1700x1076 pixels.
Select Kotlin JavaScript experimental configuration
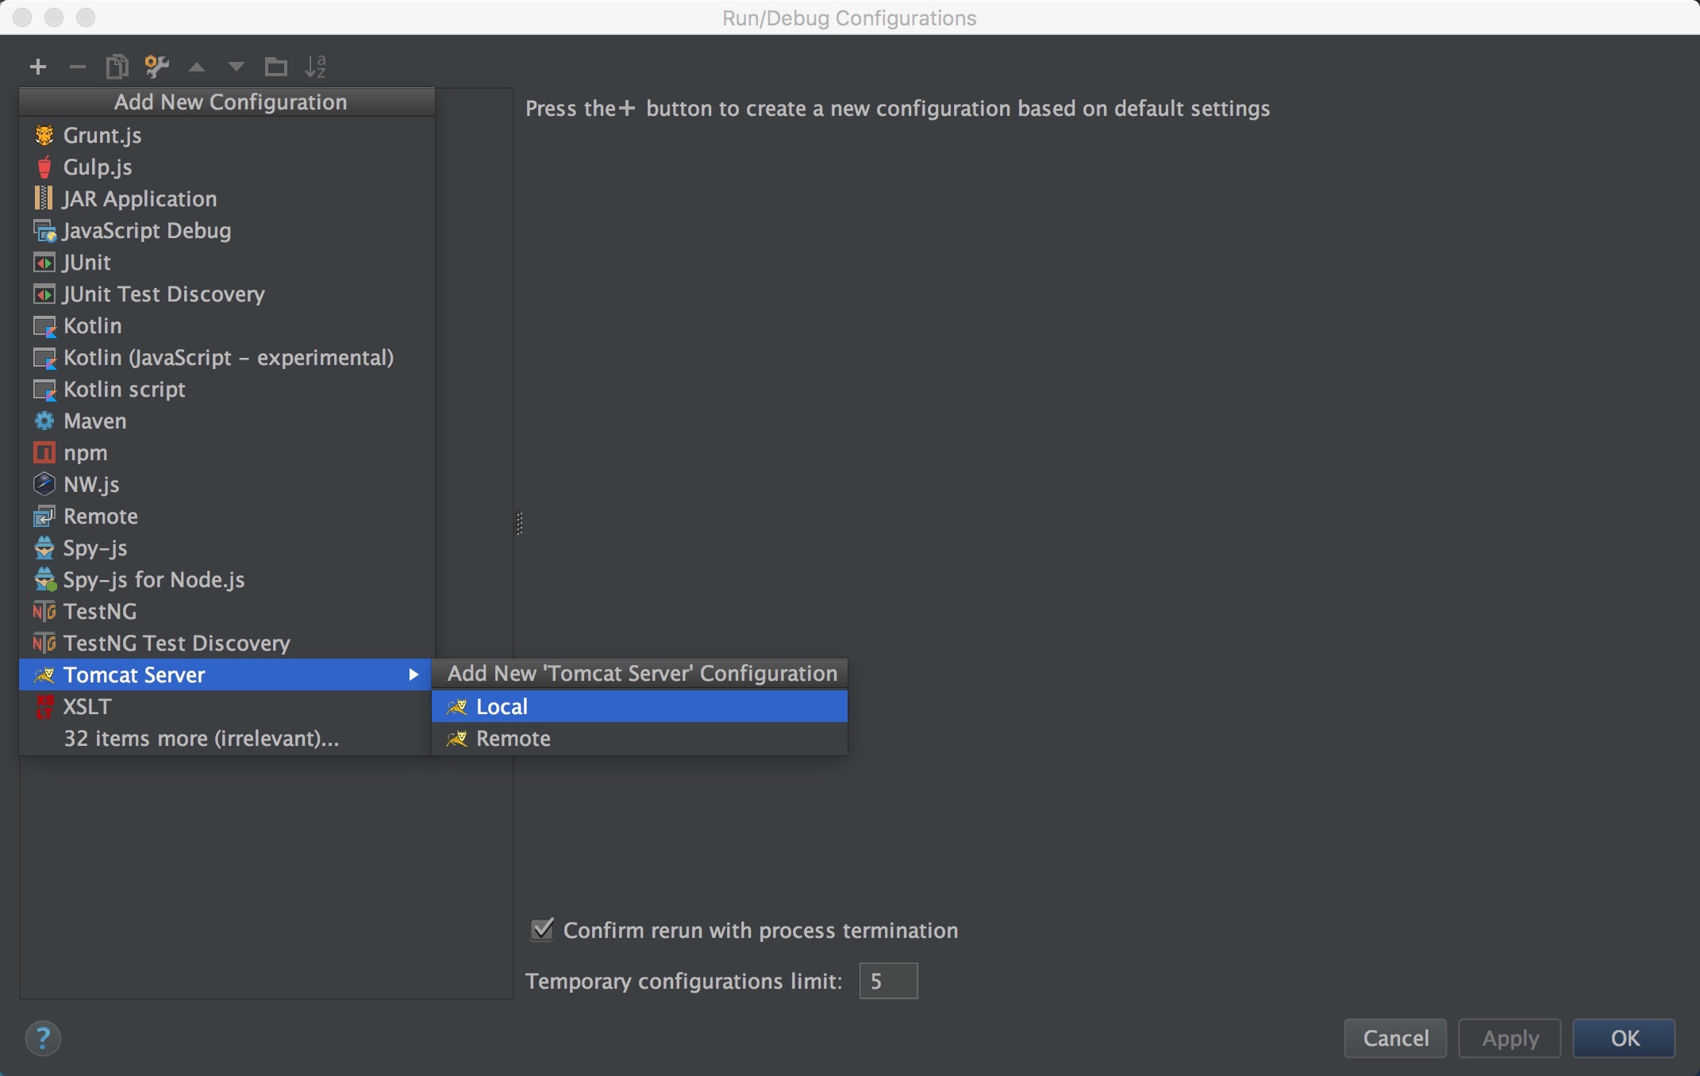point(227,356)
